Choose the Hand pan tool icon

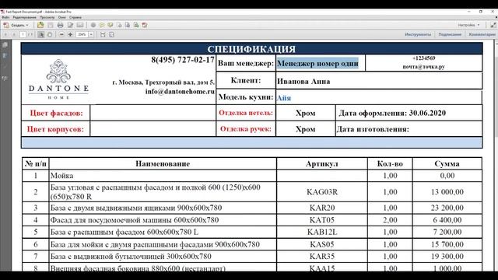coord(50,34)
